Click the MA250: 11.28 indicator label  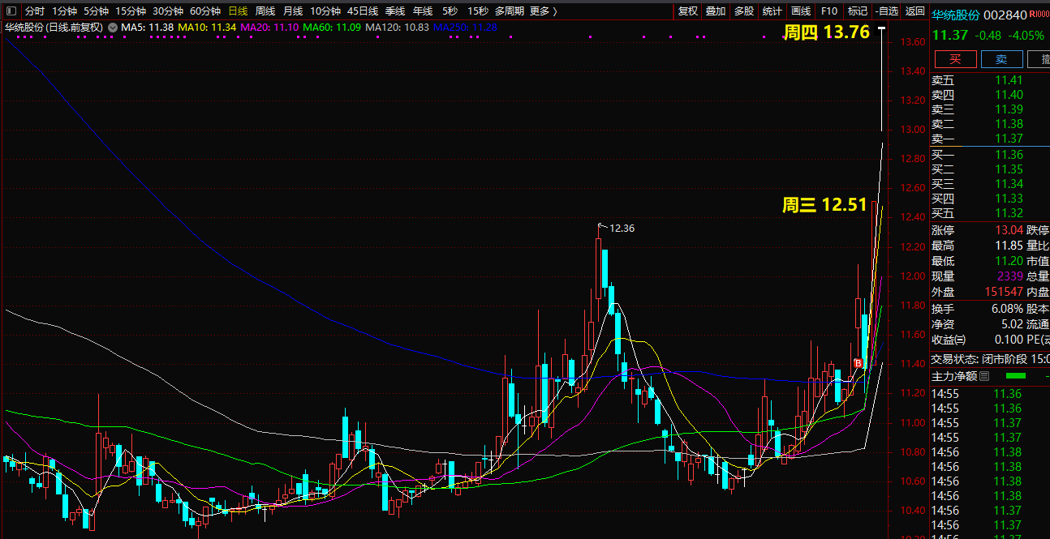(x=465, y=28)
